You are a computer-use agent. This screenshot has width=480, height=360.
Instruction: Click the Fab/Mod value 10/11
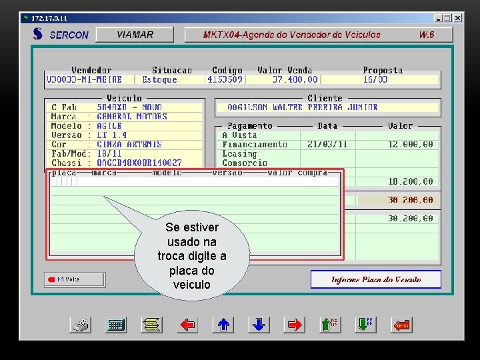(x=109, y=153)
